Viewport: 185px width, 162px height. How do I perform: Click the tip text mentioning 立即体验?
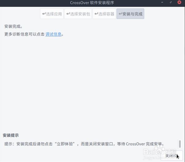click(x=84, y=144)
